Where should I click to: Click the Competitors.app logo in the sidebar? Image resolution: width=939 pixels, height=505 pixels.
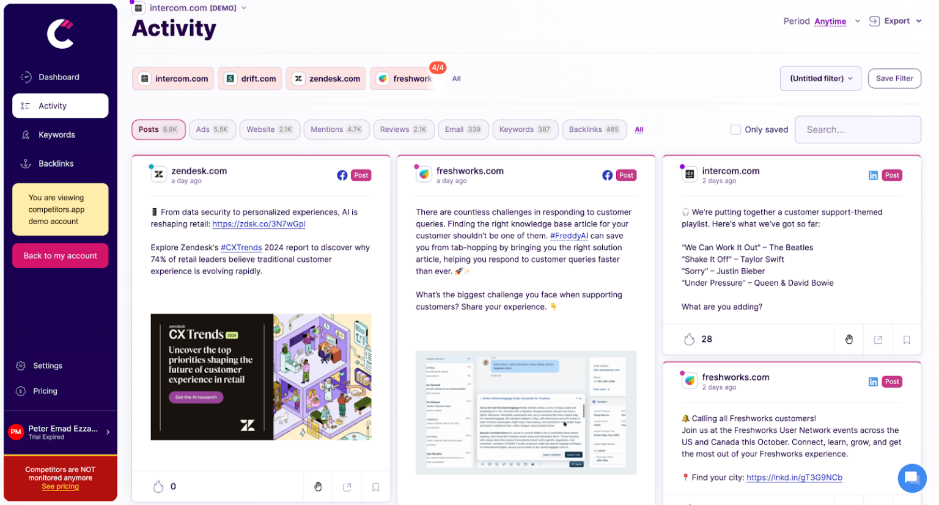pos(60,34)
